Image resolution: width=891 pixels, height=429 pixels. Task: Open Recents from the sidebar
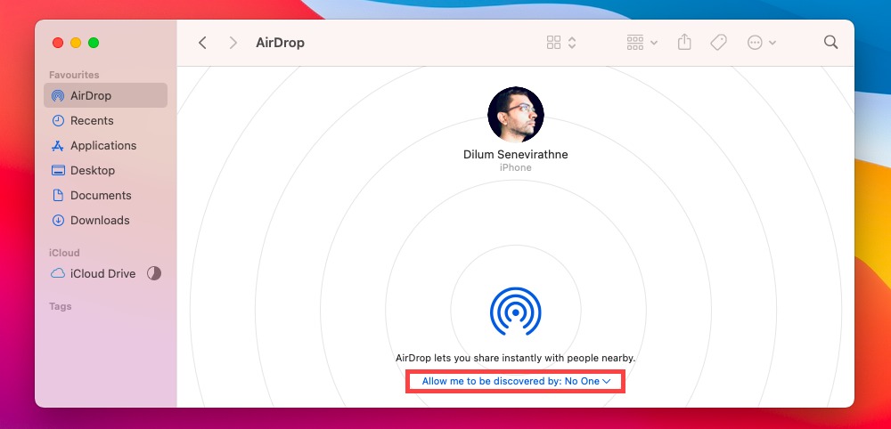pyautogui.click(x=92, y=120)
